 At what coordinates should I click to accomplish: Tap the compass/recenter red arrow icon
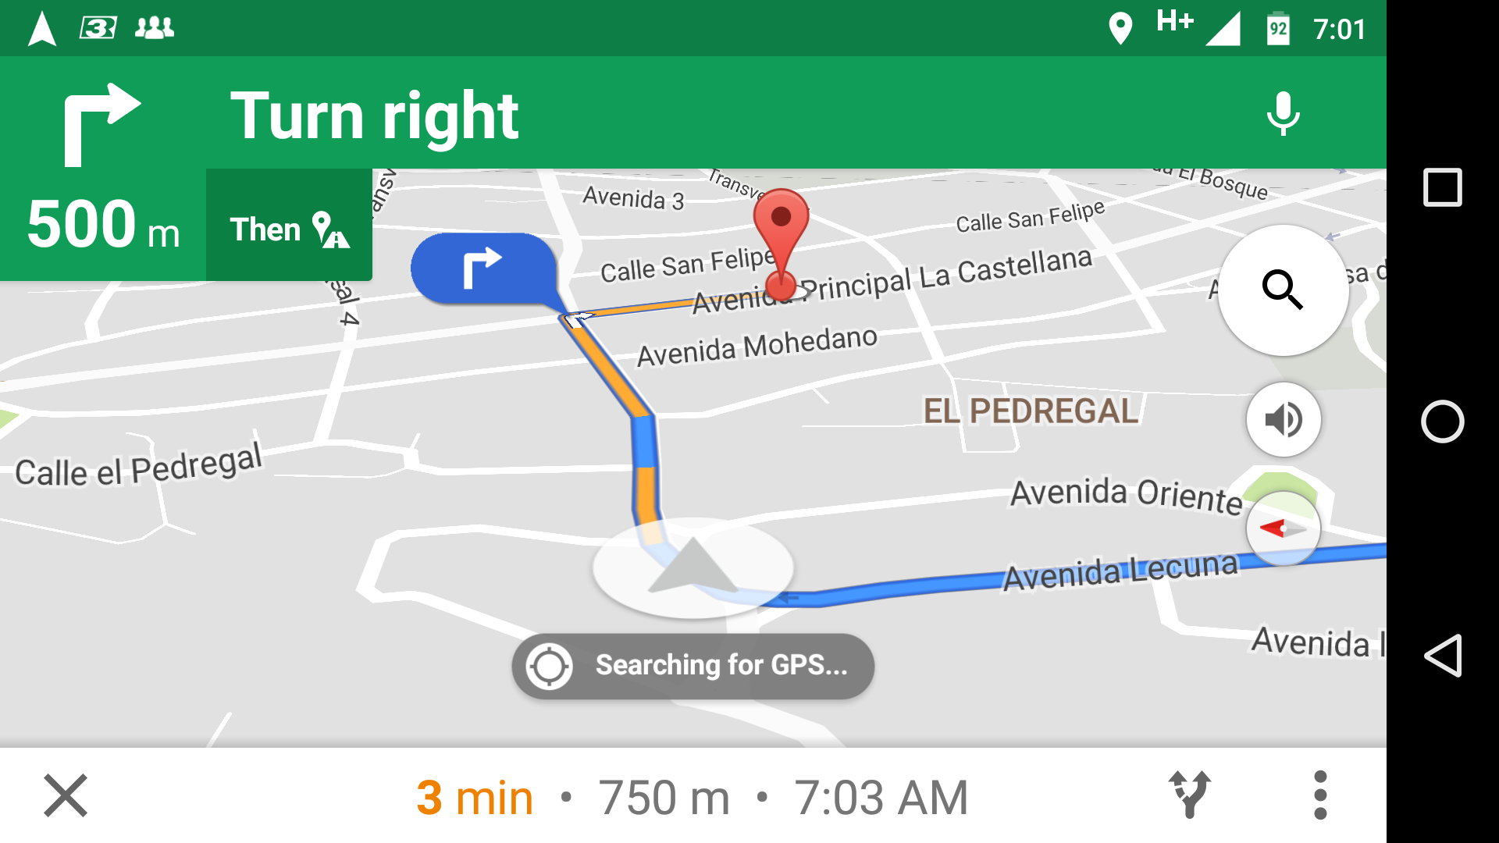[x=1282, y=528]
